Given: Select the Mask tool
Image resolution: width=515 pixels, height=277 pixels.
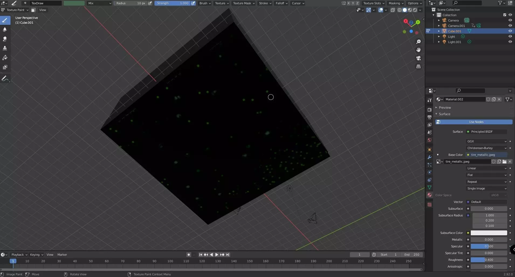Looking at the screenshot, I should tap(5, 67).
